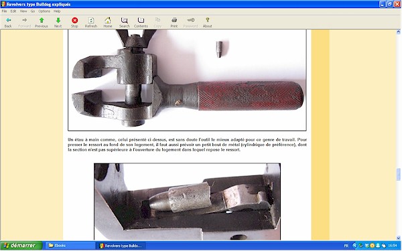Stop loading with the red Stop icon
This screenshot has height=251, width=402.
click(x=74, y=22)
